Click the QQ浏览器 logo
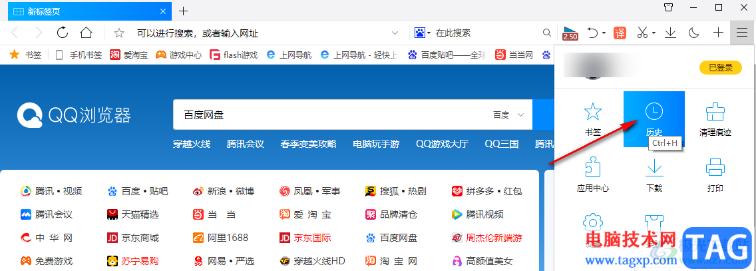The width and height of the screenshot is (756, 271). tap(75, 115)
